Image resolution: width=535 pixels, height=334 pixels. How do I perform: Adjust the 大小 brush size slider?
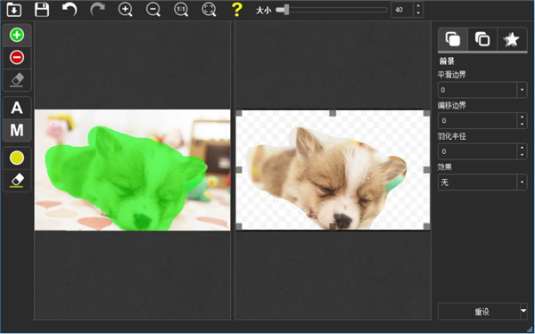pos(332,10)
